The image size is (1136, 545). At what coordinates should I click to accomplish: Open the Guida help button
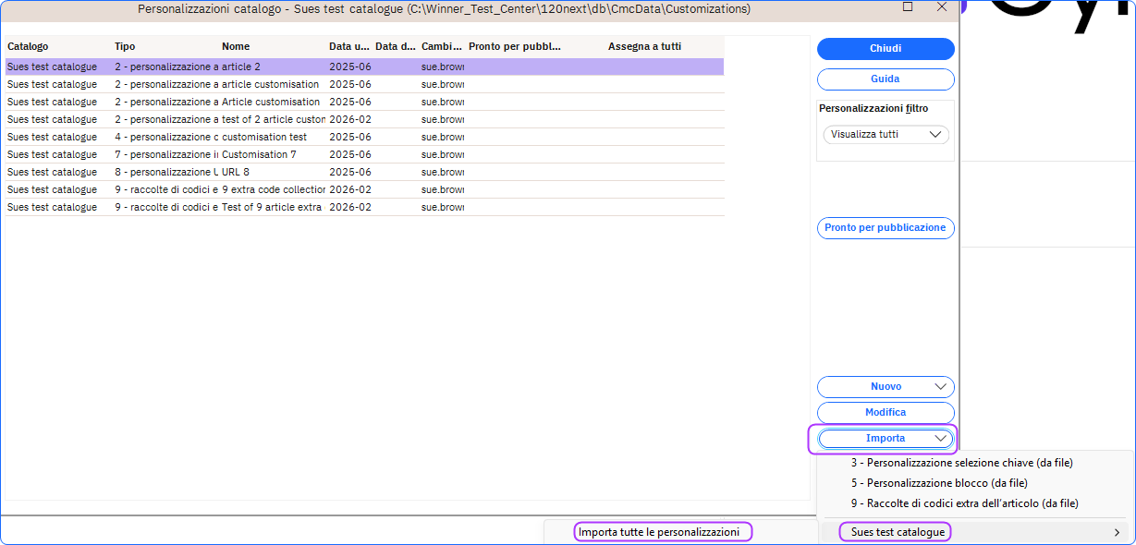[x=885, y=79]
